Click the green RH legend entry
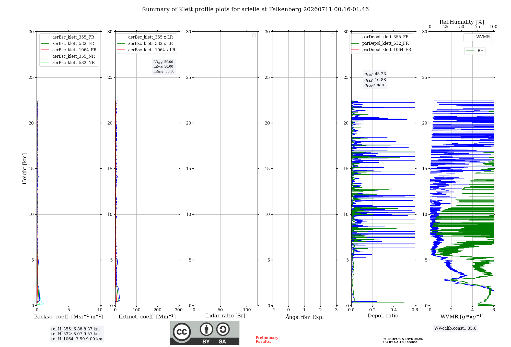 click(x=475, y=51)
